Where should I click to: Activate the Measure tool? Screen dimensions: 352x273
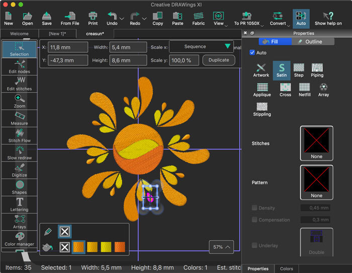(20, 118)
